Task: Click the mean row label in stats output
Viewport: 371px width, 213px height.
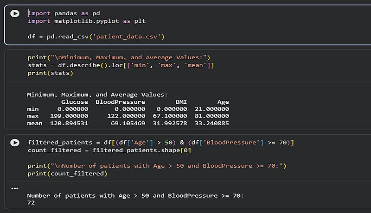Action: click(x=35, y=123)
